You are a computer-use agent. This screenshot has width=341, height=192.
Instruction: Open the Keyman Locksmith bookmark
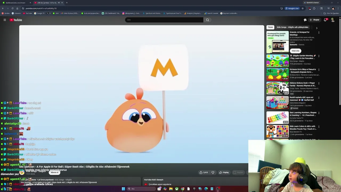(229, 13)
